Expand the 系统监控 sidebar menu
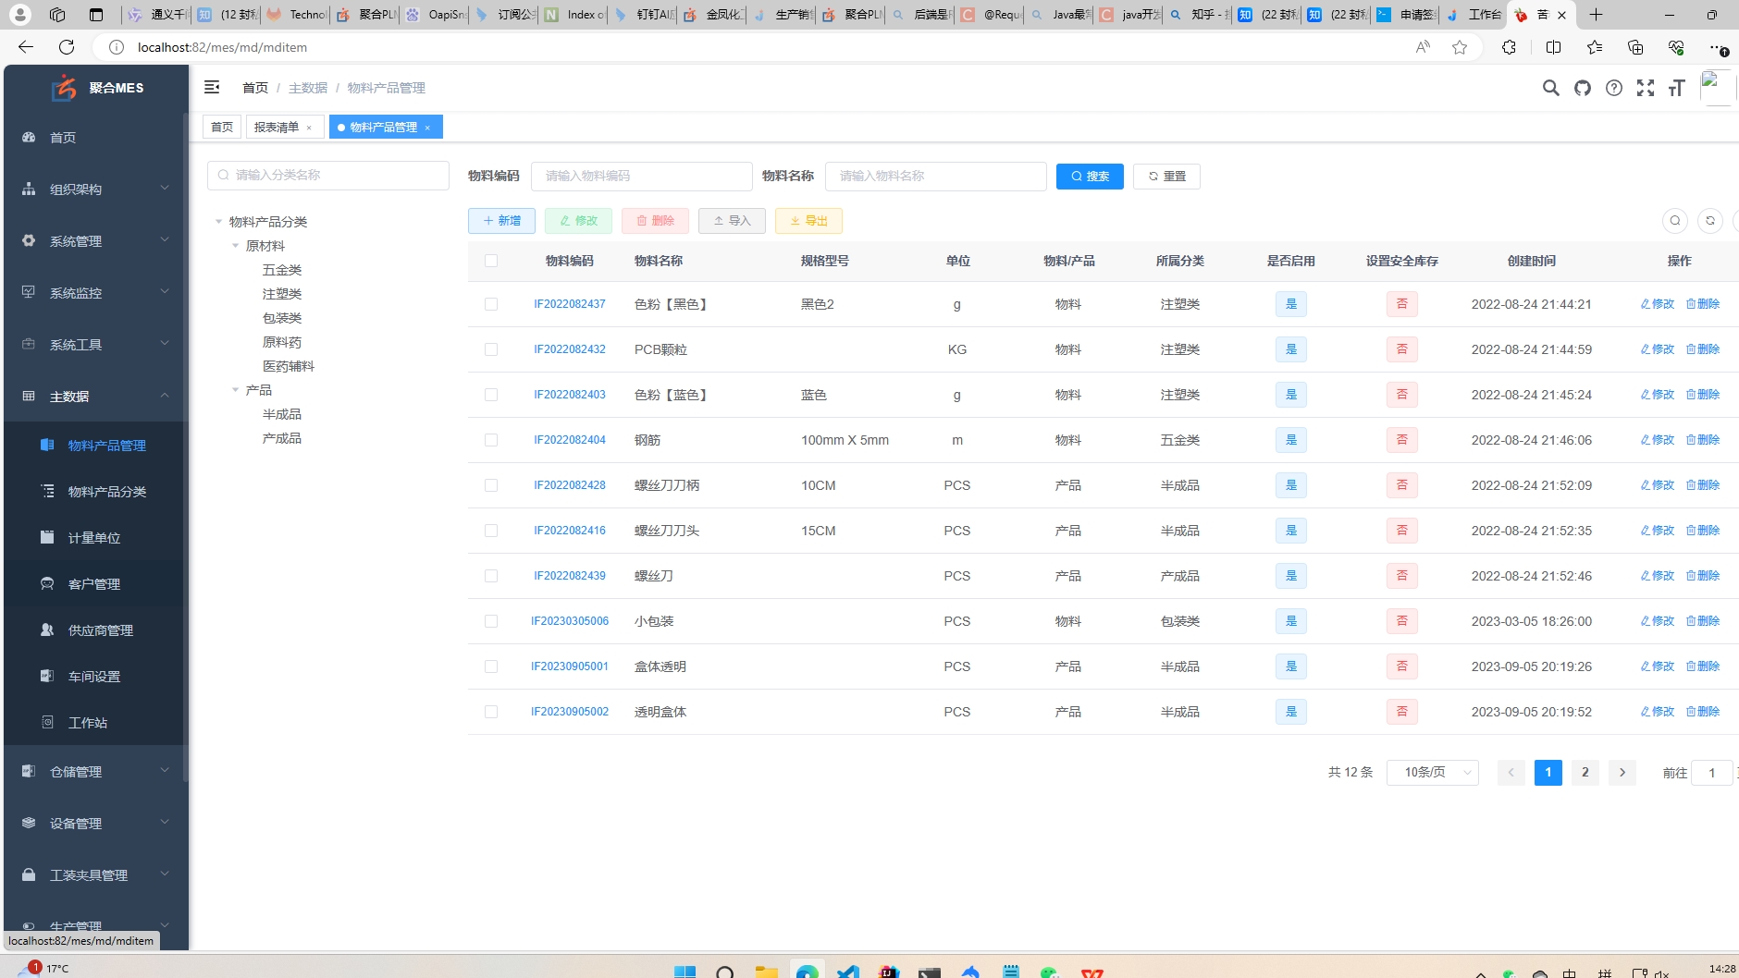Screen dimensions: 1739x978 pos(96,293)
